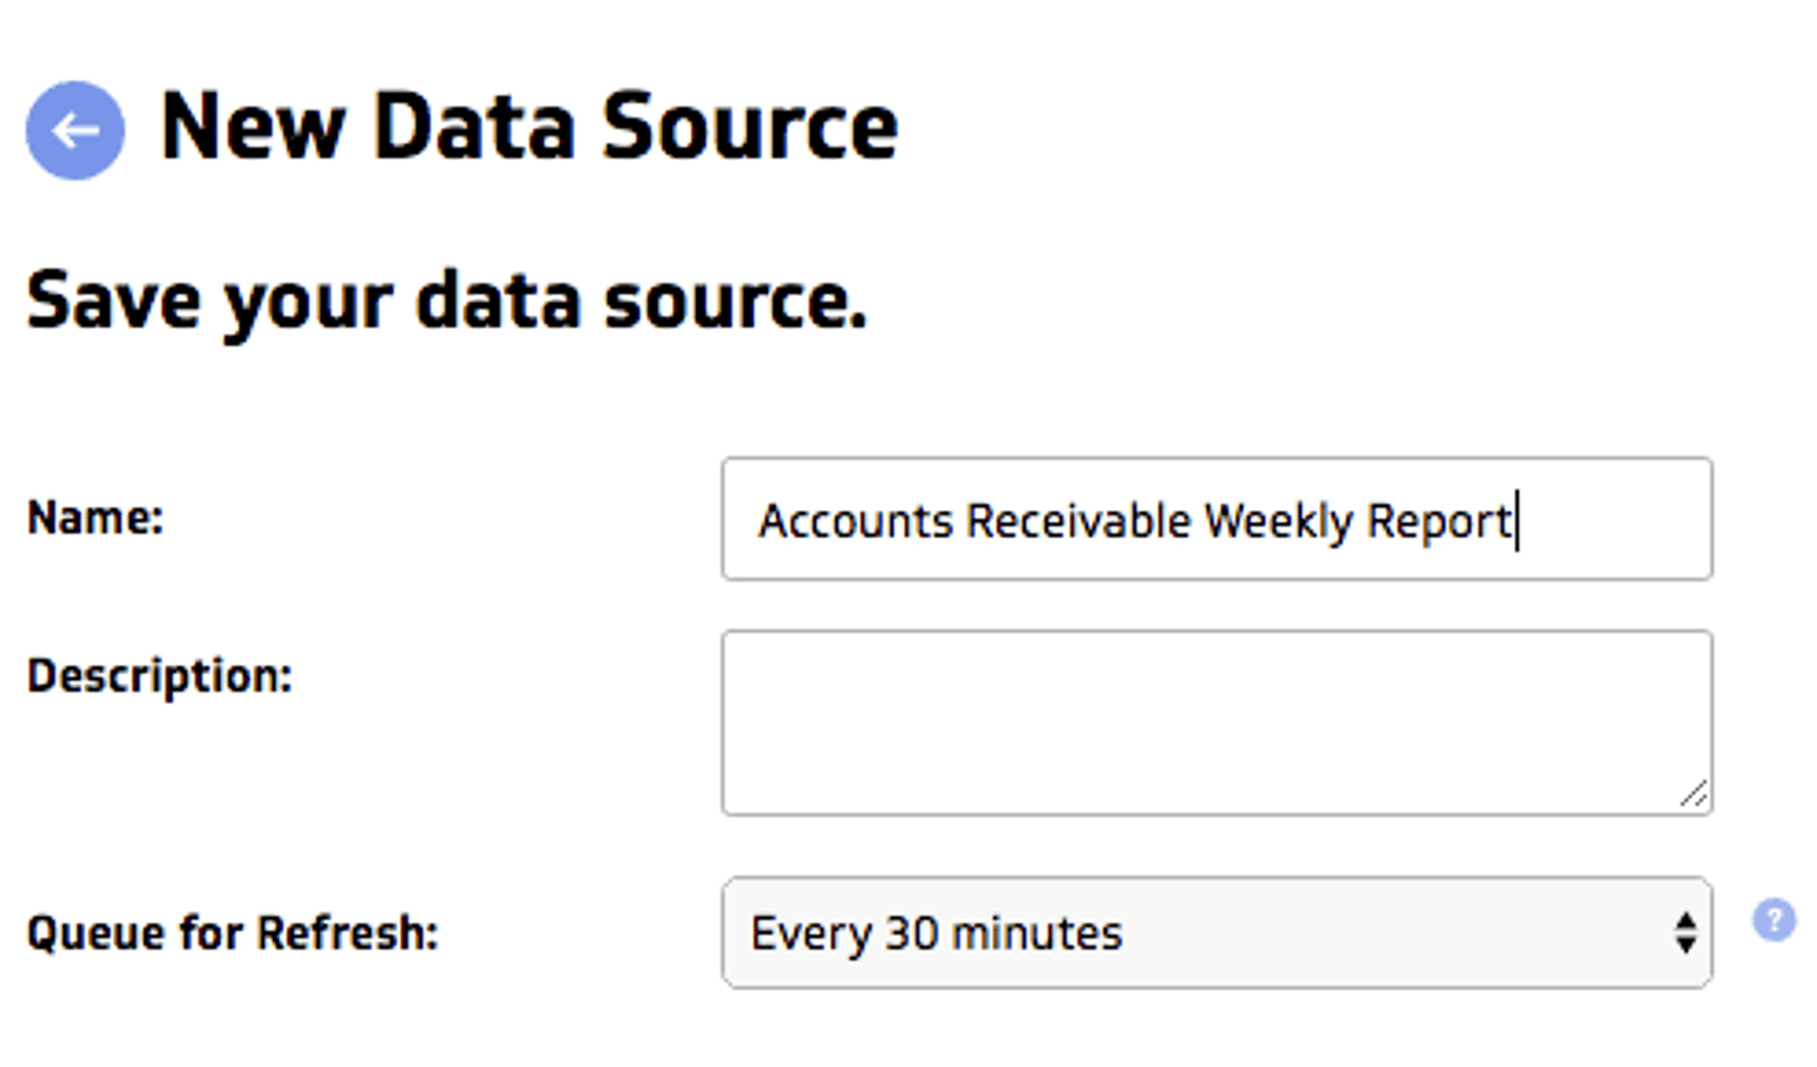The image size is (1817, 1067).
Task: Expand the refresh interval selector
Action: coord(1217,931)
